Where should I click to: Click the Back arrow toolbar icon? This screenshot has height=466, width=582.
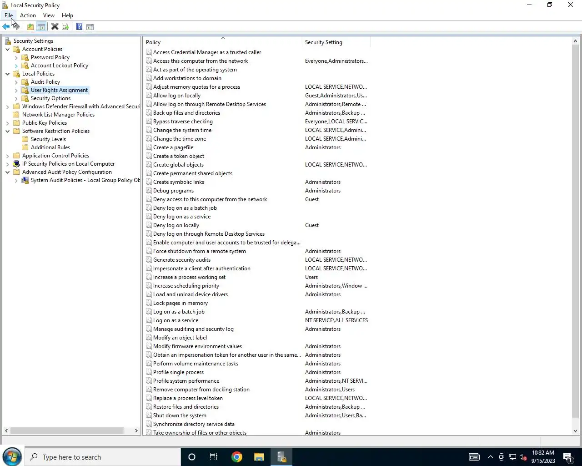pos(6,27)
